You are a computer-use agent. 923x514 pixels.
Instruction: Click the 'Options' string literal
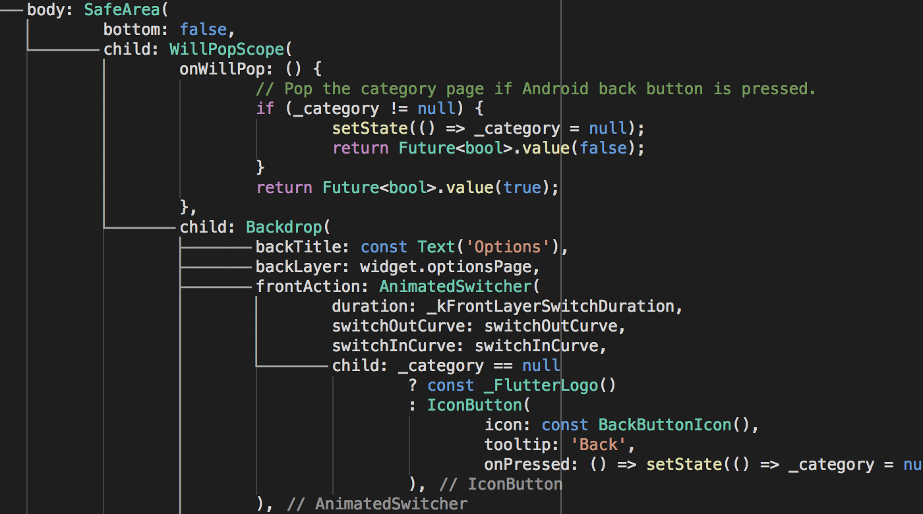(x=508, y=247)
